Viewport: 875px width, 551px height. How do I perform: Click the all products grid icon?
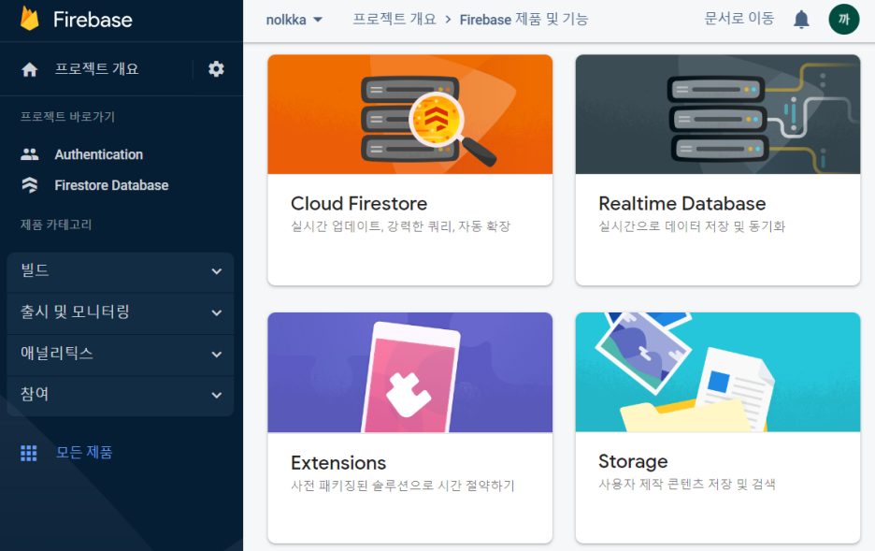pos(28,453)
